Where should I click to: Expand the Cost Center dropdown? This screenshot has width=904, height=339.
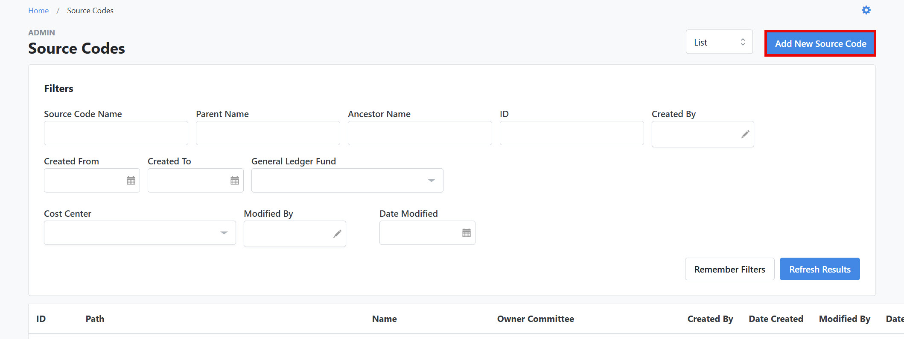[x=224, y=233]
